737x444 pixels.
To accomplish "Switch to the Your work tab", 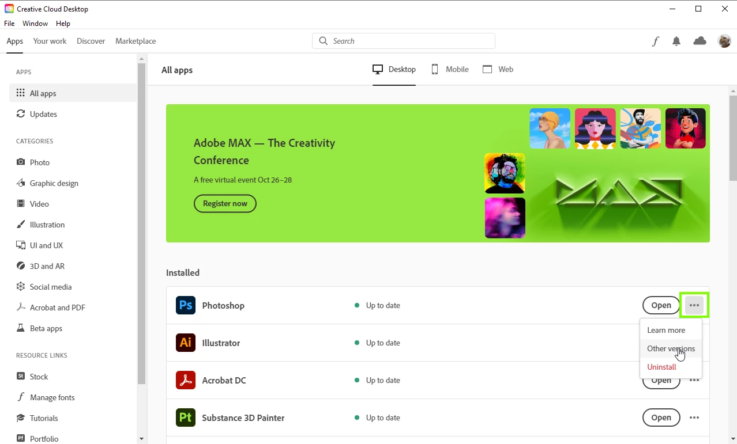I will point(50,41).
